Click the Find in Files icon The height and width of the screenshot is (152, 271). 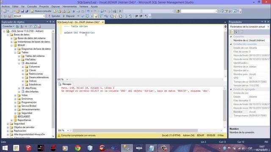tap(178, 11)
